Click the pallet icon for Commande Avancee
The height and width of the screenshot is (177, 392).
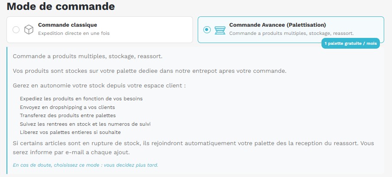point(220,30)
